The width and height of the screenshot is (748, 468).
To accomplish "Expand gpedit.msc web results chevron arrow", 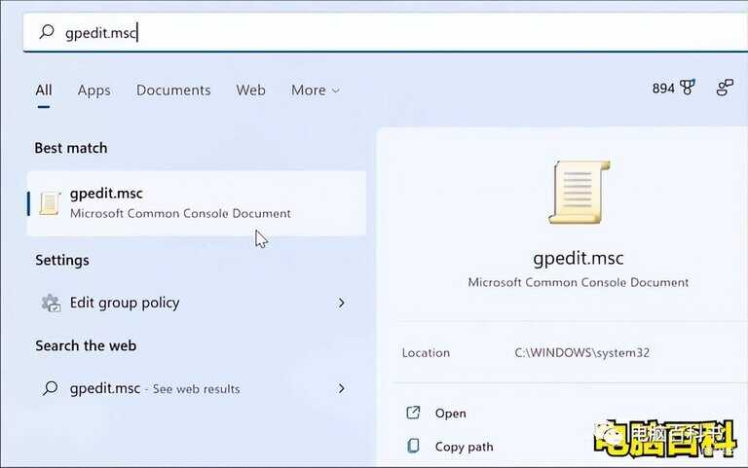I will [341, 388].
